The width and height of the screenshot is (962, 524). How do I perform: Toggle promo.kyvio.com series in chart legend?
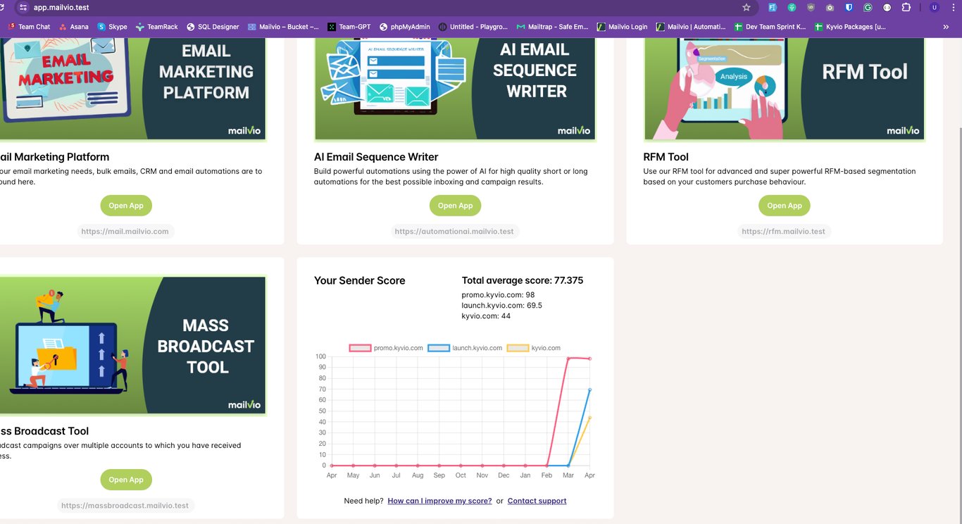point(386,348)
